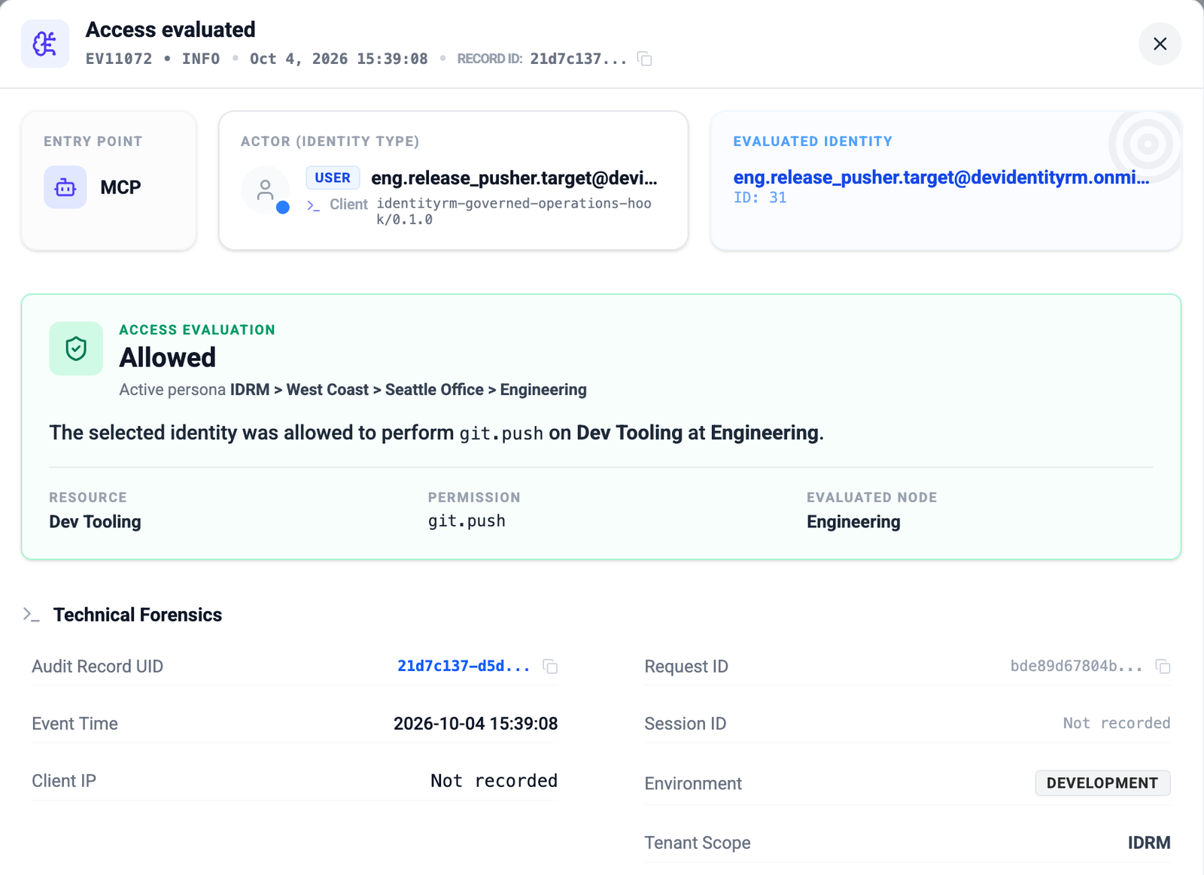Click the INFO severity label
The height and width of the screenshot is (875, 1204).
pos(201,59)
